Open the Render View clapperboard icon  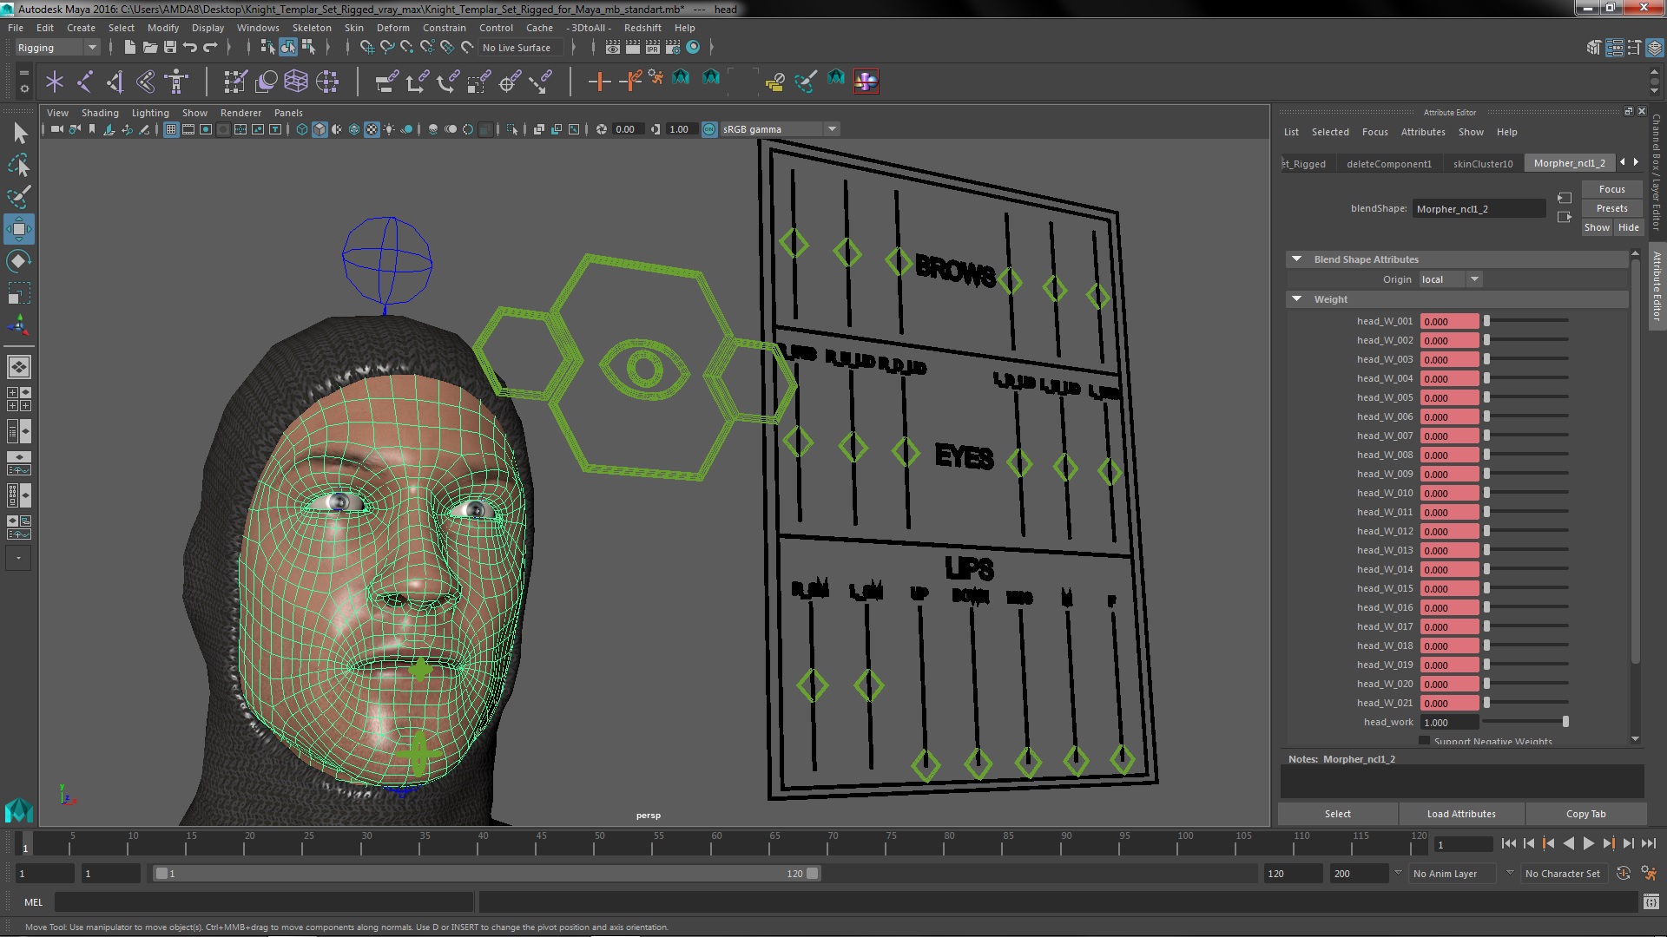613,48
